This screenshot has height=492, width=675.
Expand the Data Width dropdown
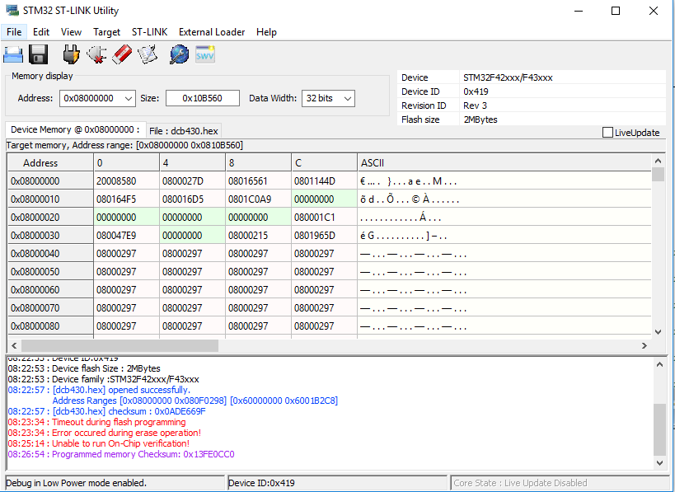348,99
